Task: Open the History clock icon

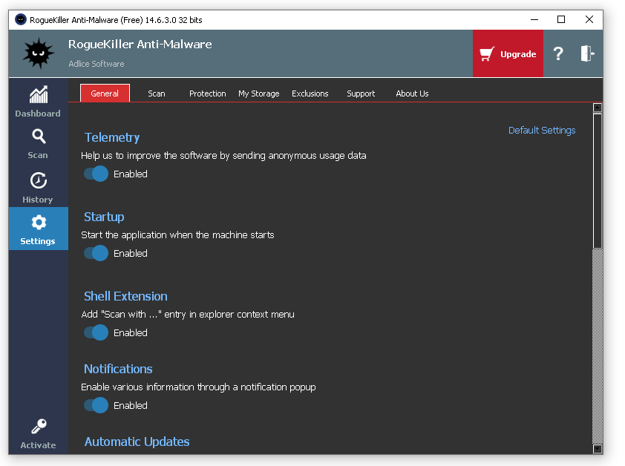Action: [x=39, y=180]
